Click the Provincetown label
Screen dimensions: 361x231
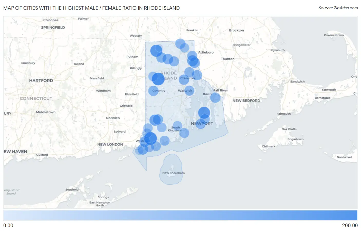point(334,35)
